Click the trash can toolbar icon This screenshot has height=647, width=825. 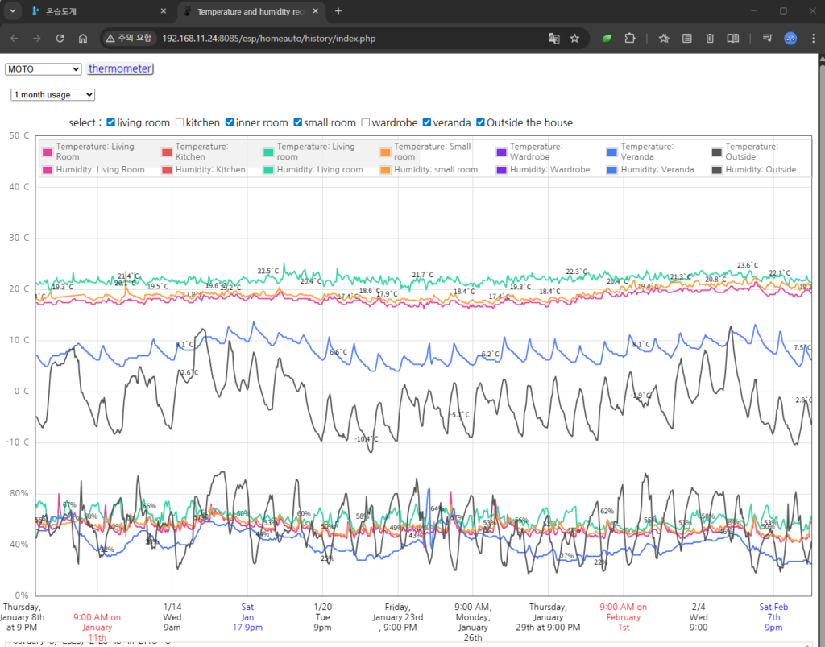click(710, 38)
